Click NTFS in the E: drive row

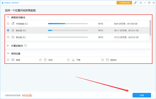[x=101, y=37]
